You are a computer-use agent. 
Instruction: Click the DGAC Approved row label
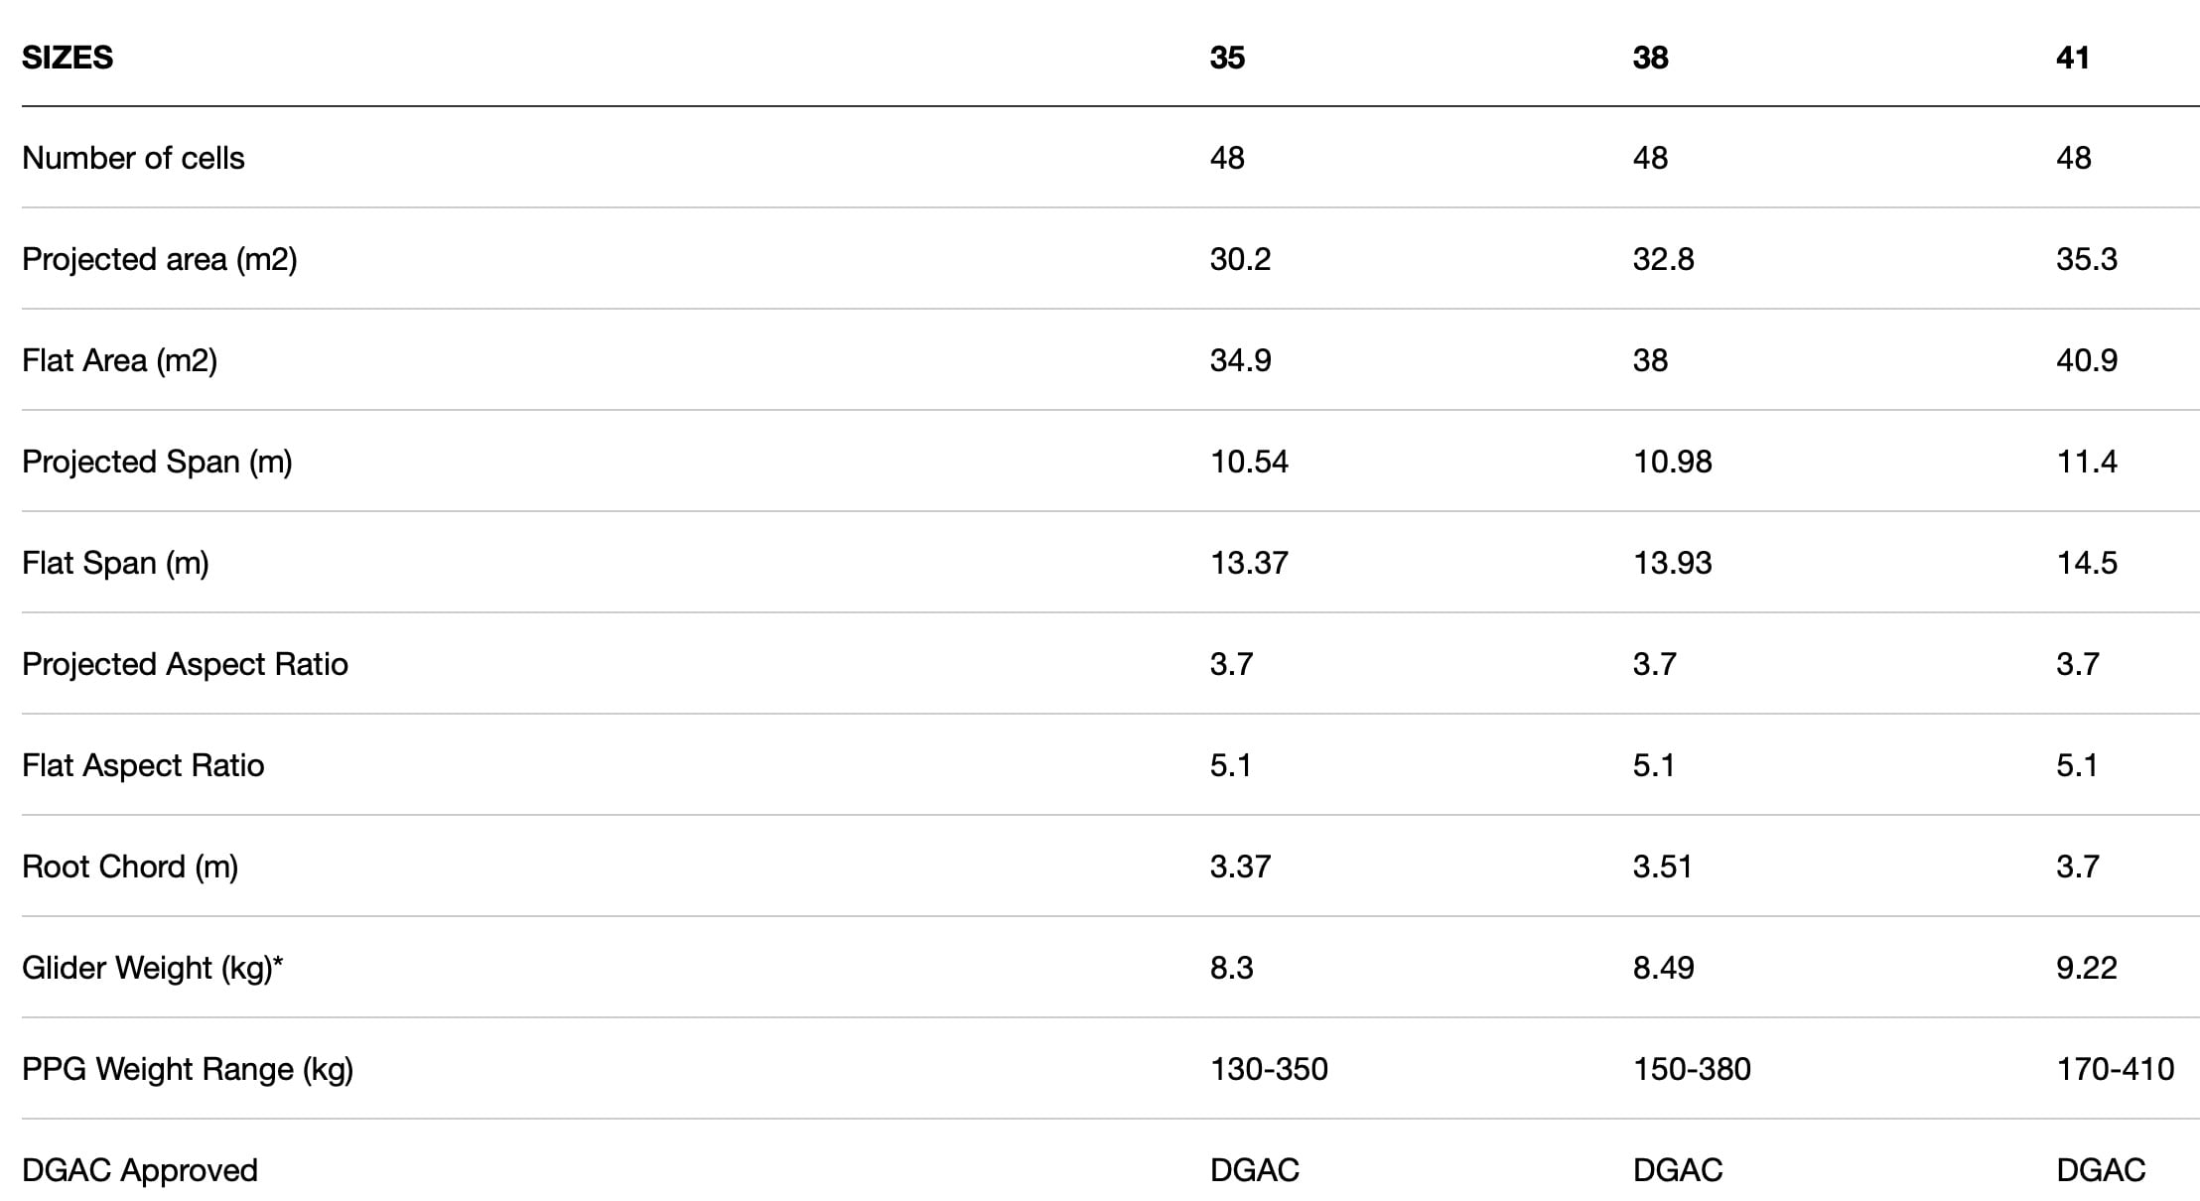[140, 1170]
